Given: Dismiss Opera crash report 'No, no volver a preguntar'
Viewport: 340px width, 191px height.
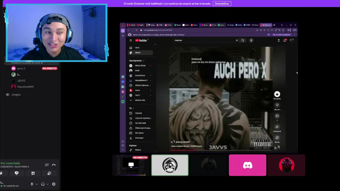Looking at the screenshot, I should click(282, 35).
